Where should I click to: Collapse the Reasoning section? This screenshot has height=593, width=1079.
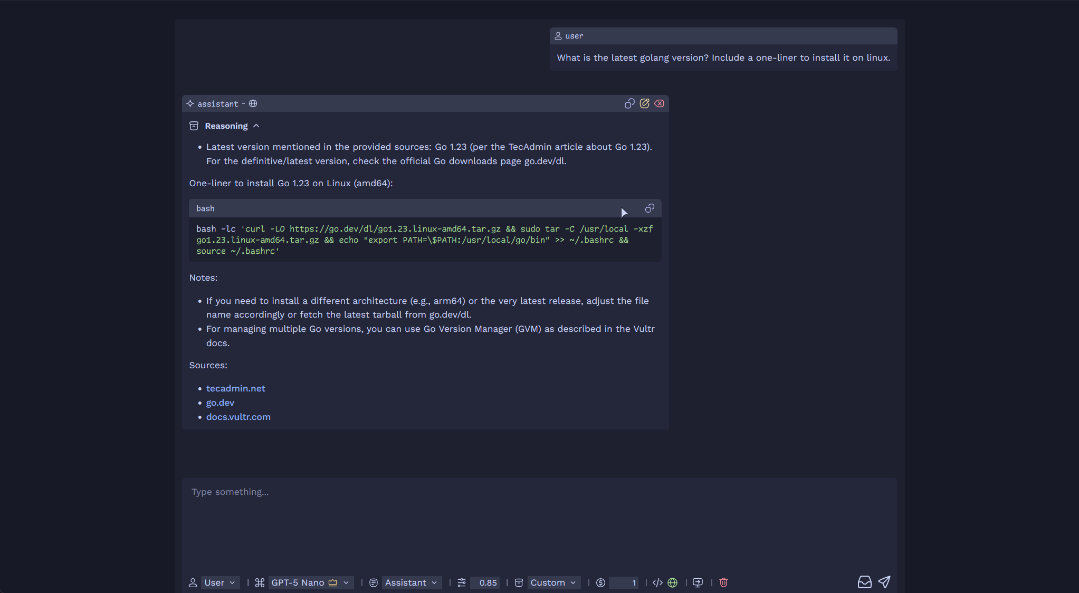[x=256, y=126]
